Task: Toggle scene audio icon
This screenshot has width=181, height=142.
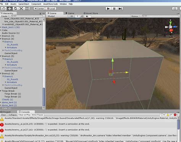Action: 82,16
